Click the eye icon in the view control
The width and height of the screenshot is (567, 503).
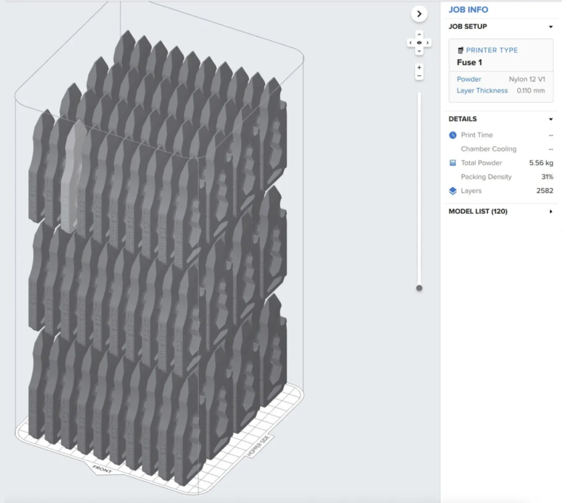coord(419,42)
